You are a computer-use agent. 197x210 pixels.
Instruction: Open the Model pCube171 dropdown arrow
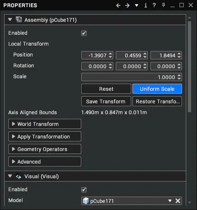170,201
